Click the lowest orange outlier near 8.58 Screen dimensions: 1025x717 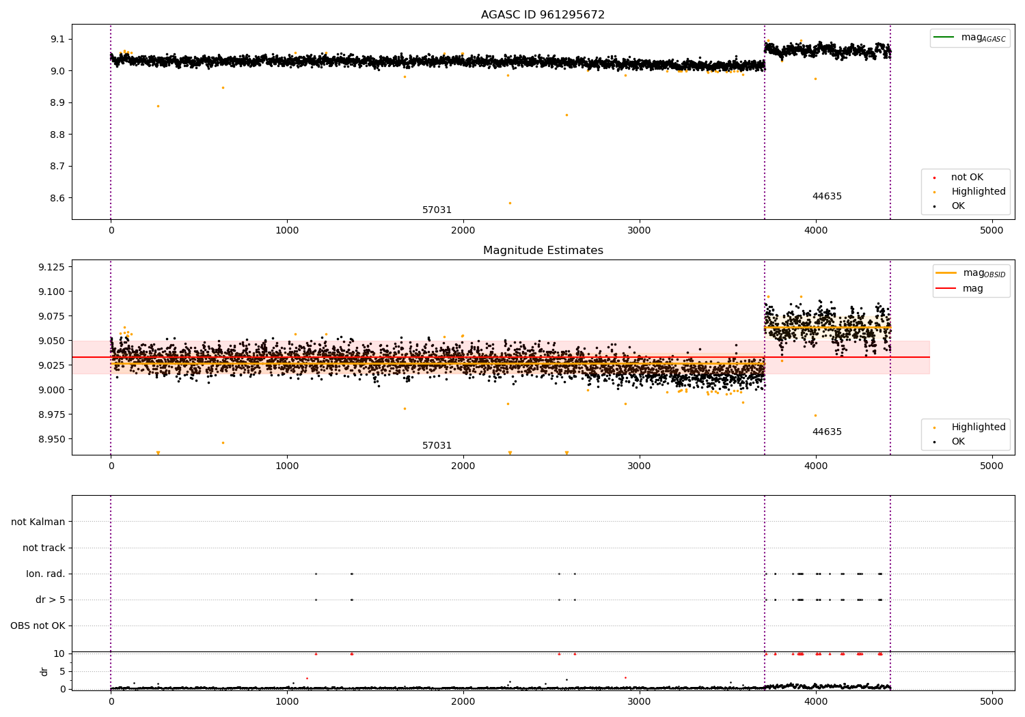[510, 203]
